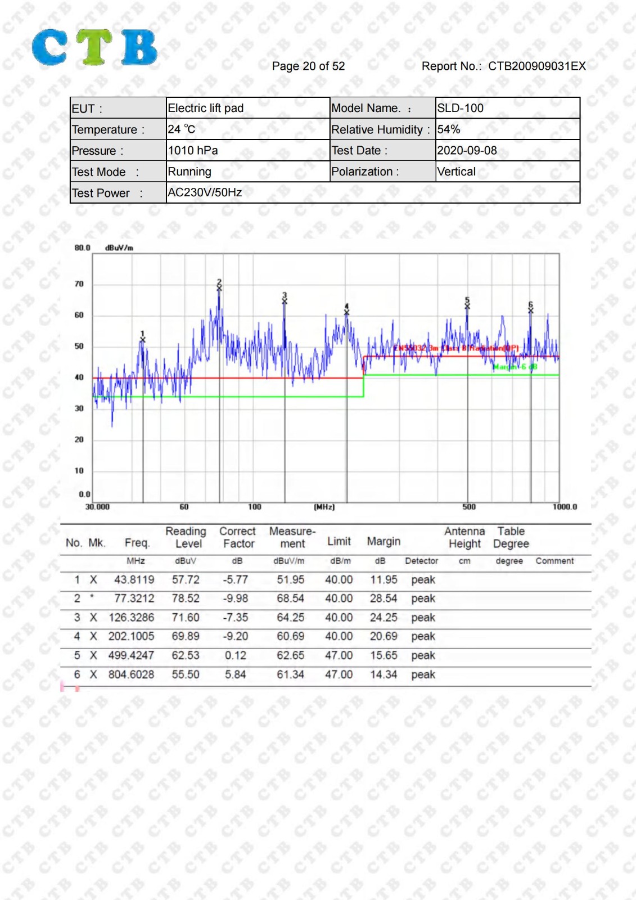Image resolution: width=636 pixels, height=900 pixels.
Task: Select the 'Electric lift pad' cell
Action: [x=247, y=108]
